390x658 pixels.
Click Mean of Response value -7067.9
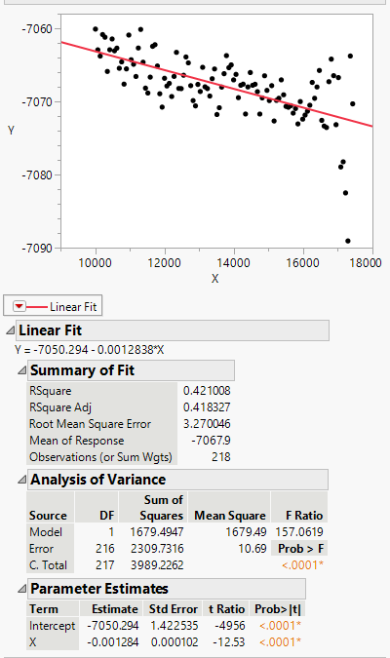pos(211,441)
